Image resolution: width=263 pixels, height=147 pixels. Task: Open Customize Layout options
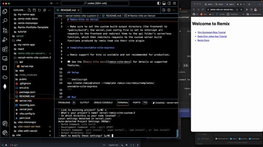174,3
